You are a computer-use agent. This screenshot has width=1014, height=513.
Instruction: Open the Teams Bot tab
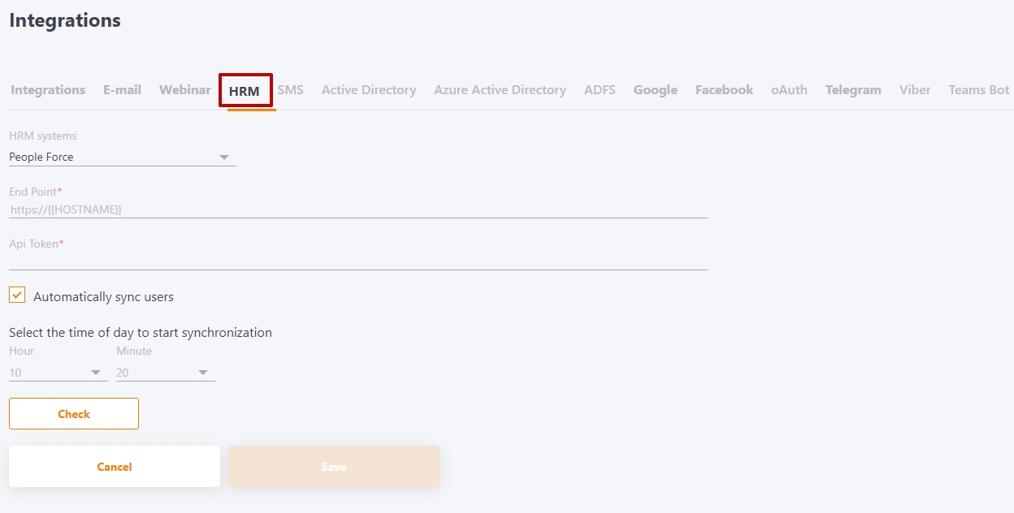978,90
